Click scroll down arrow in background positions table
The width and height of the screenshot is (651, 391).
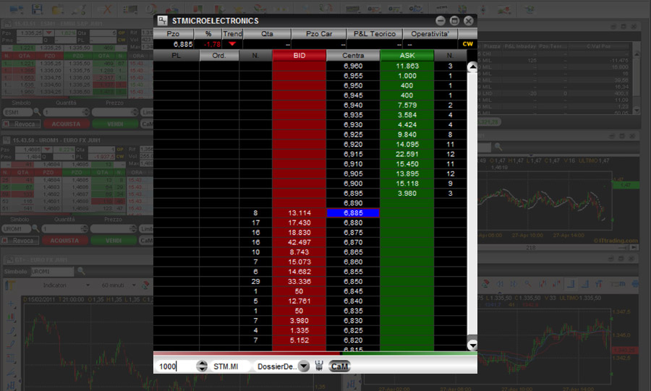637,110
